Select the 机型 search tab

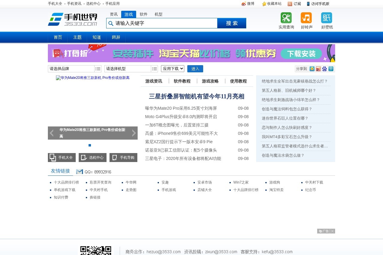tap(159, 14)
